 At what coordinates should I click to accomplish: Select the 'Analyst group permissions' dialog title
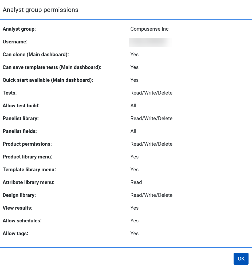[41, 10]
